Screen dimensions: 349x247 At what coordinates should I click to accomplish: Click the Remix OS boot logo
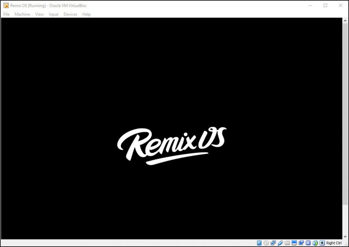(x=171, y=145)
